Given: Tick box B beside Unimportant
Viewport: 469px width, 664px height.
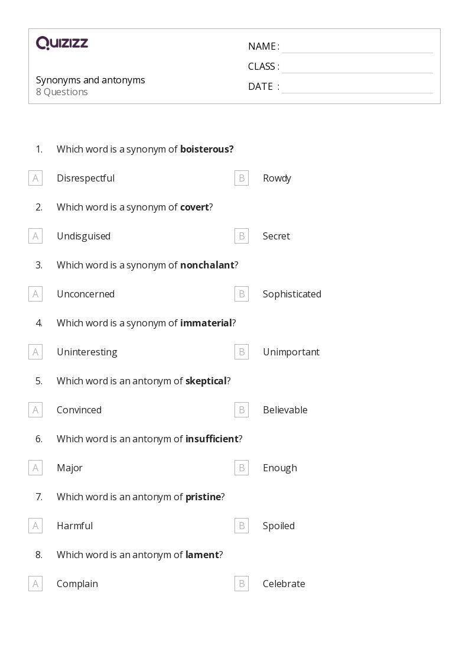Looking at the screenshot, I should point(242,352).
